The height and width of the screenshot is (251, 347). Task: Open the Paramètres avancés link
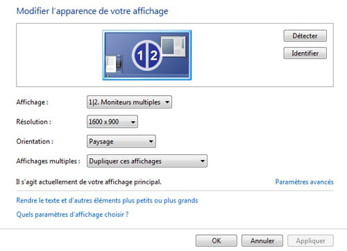point(304,181)
